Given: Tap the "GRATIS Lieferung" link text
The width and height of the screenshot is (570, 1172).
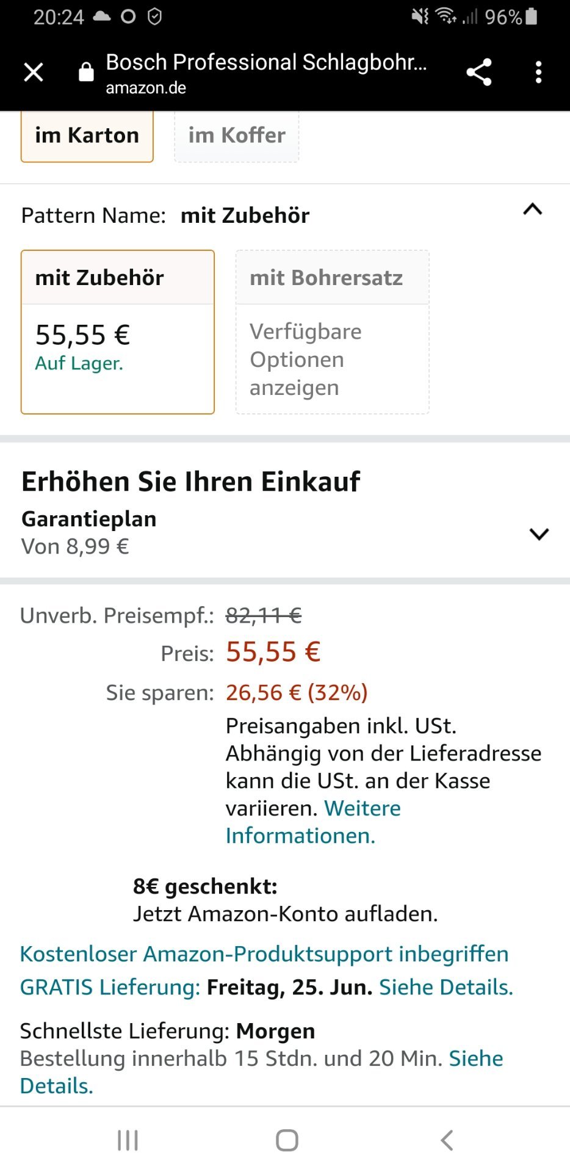Looking at the screenshot, I should 110,987.
